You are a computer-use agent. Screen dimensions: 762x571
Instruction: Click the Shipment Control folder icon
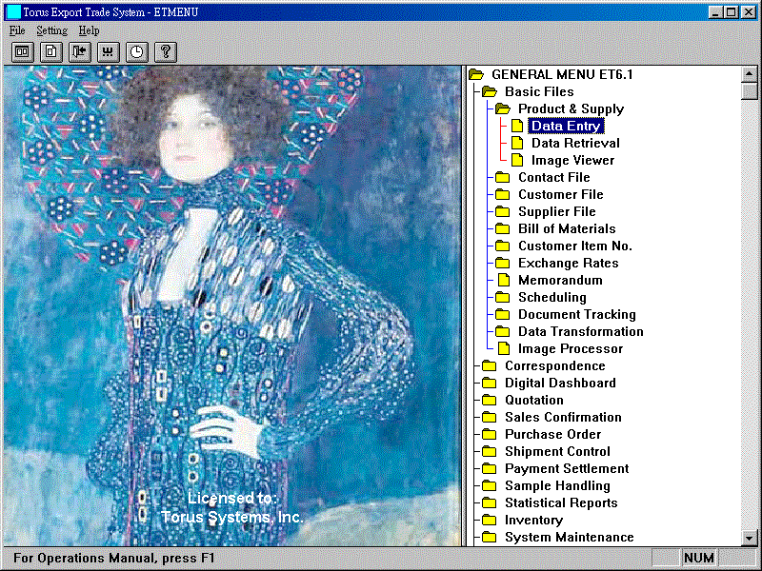click(490, 451)
